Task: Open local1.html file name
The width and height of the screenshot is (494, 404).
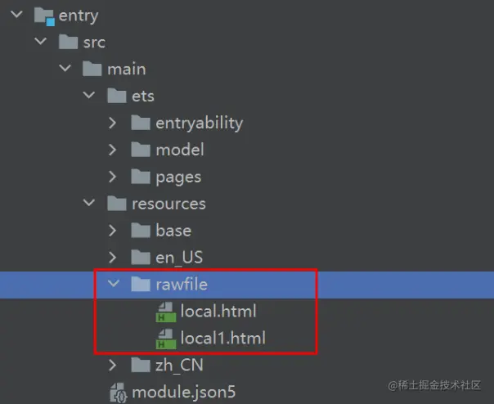Action: pyautogui.click(x=223, y=338)
